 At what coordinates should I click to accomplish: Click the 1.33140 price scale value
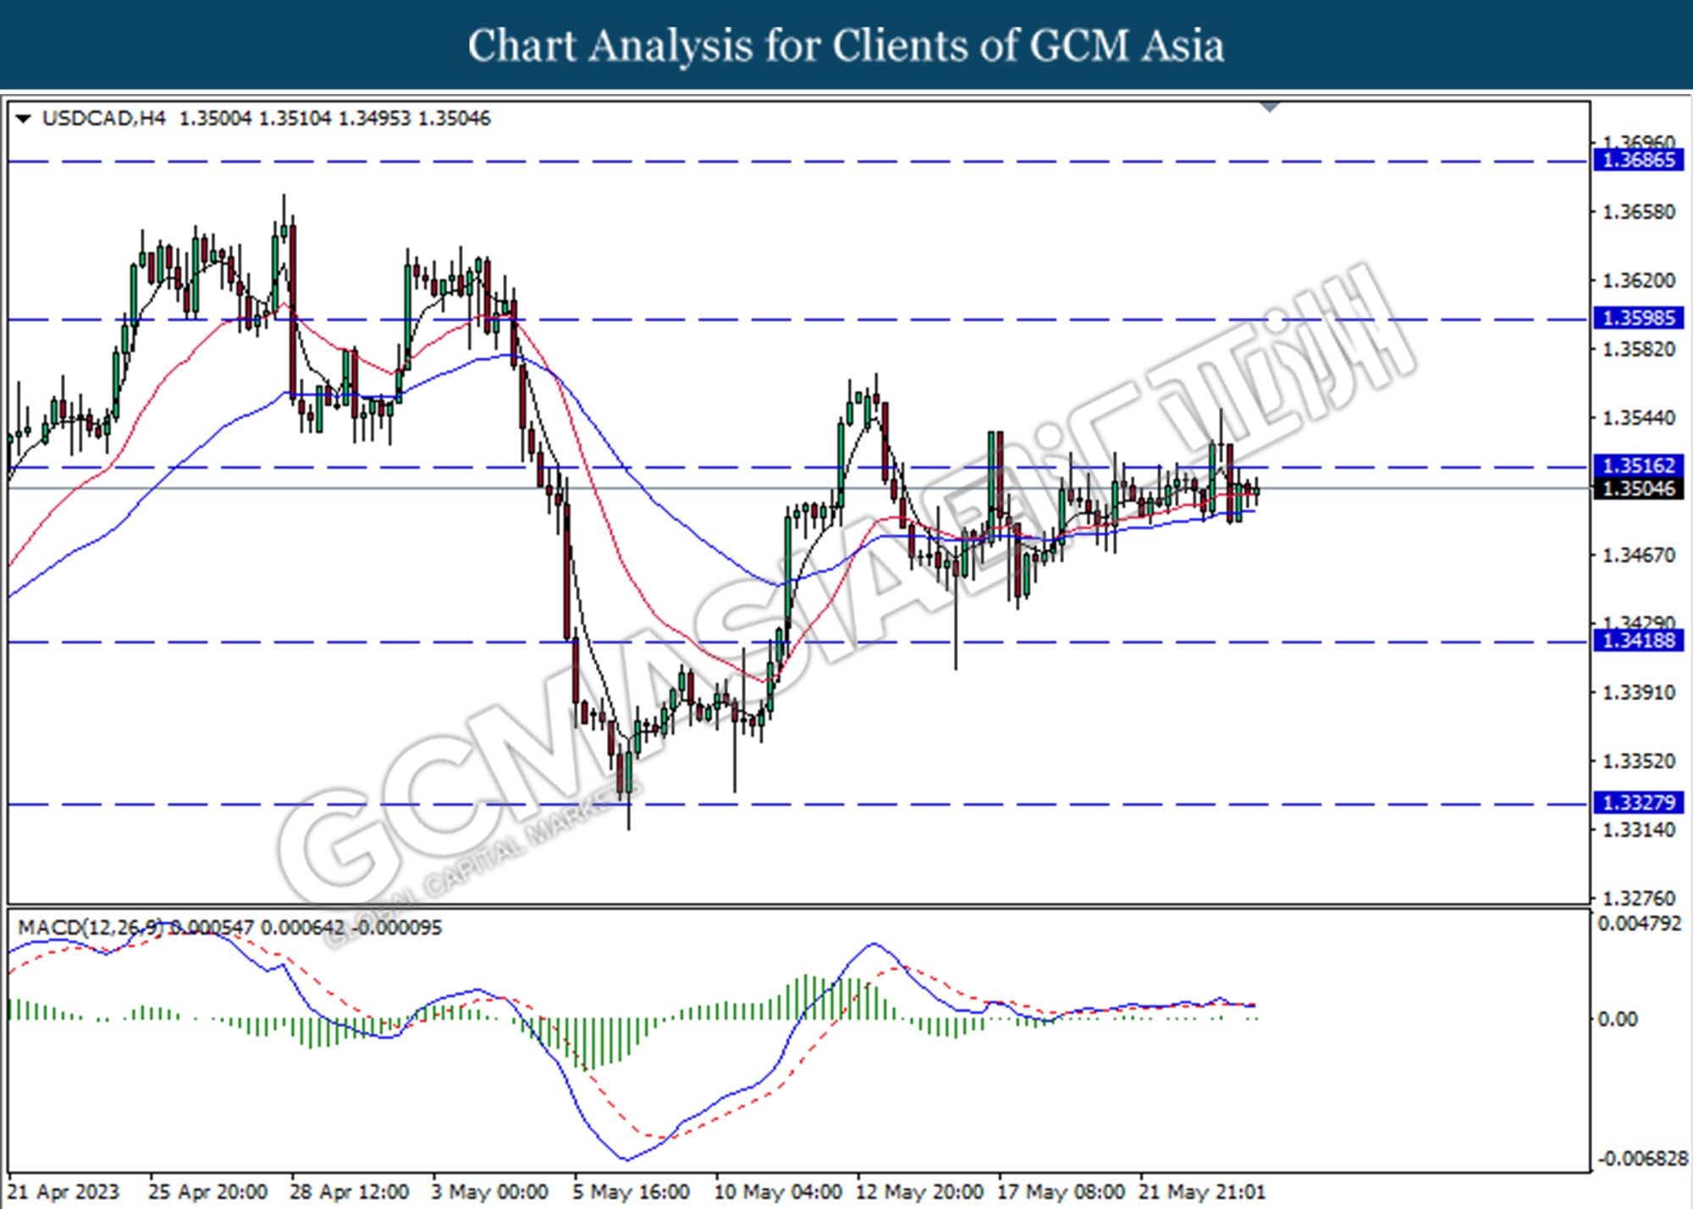1640,830
